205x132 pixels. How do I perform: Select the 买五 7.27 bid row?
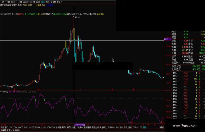(x=188, y=37)
